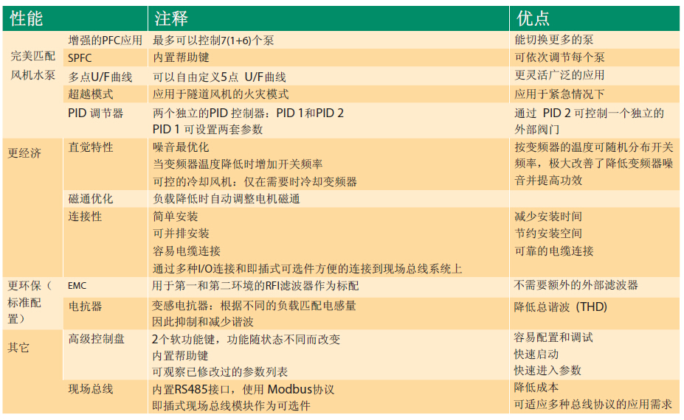The image size is (684, 420).
Task: Select the 连接性 cell
Action: [85, 217]
